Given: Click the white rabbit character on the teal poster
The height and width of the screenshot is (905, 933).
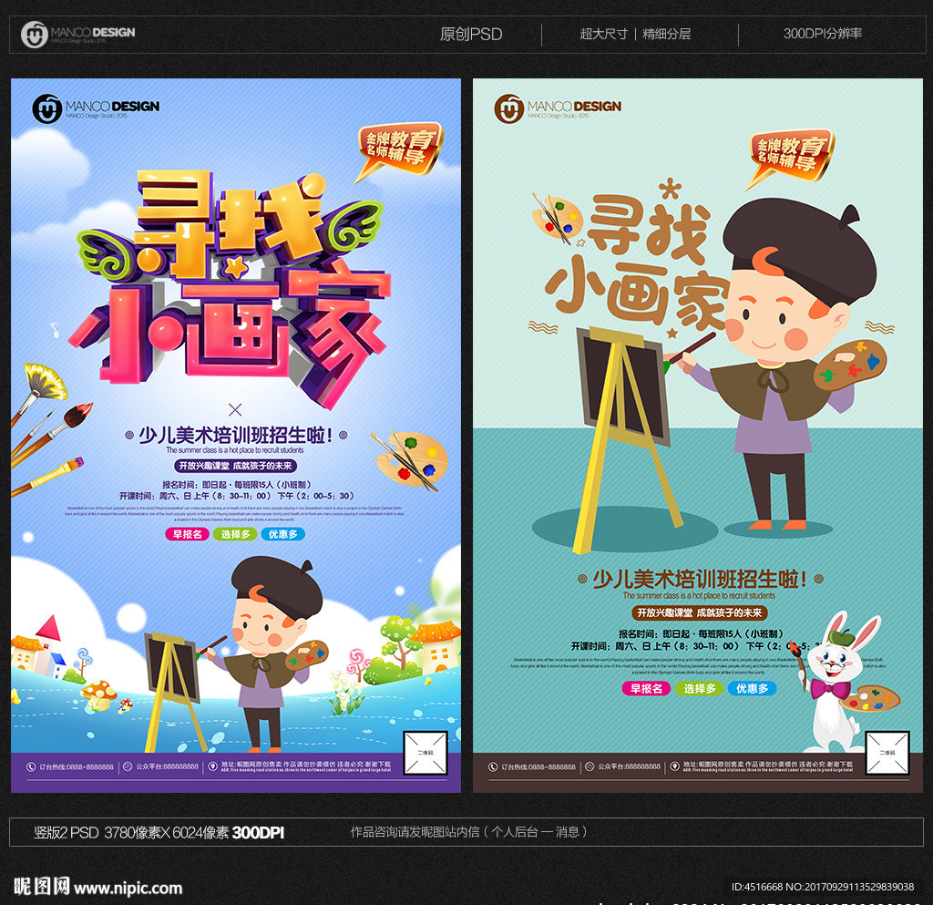Looking at the screenshot, I should coord(840,682).
